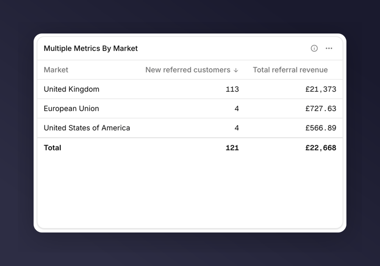Click the info icon in card header
This screenshot has width=380, height=266.
[x=314, y=48]
